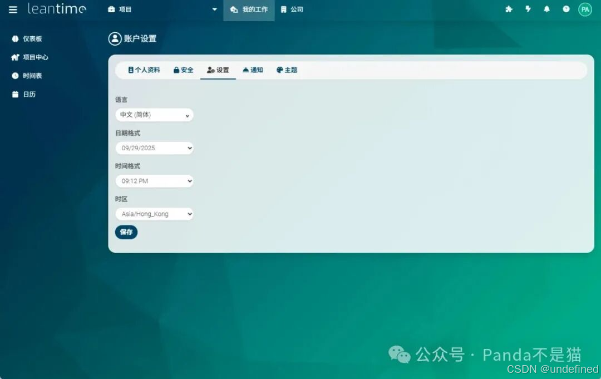Open the 时间格式 dropdown showing 09:12 PM
Screen dimensions: 601x379
click(154, 181)
